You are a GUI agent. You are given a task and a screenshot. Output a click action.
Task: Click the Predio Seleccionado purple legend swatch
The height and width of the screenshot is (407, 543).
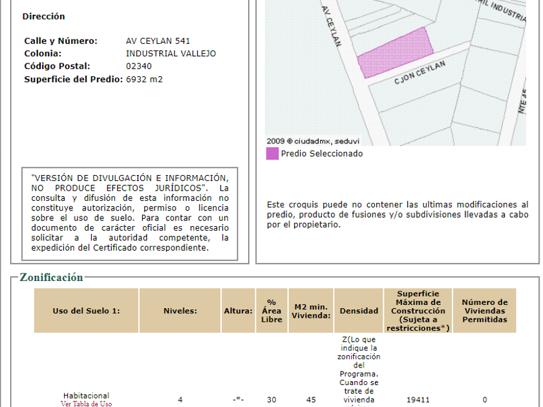coord(272,154)
